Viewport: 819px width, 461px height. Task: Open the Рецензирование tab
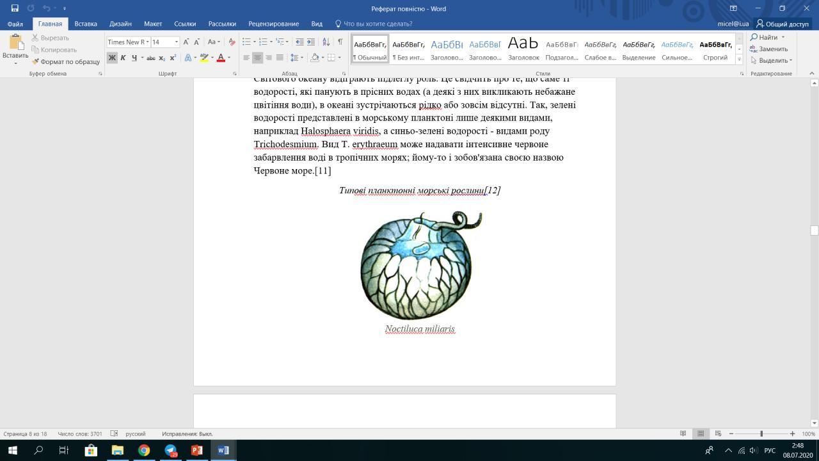(273, 24)
